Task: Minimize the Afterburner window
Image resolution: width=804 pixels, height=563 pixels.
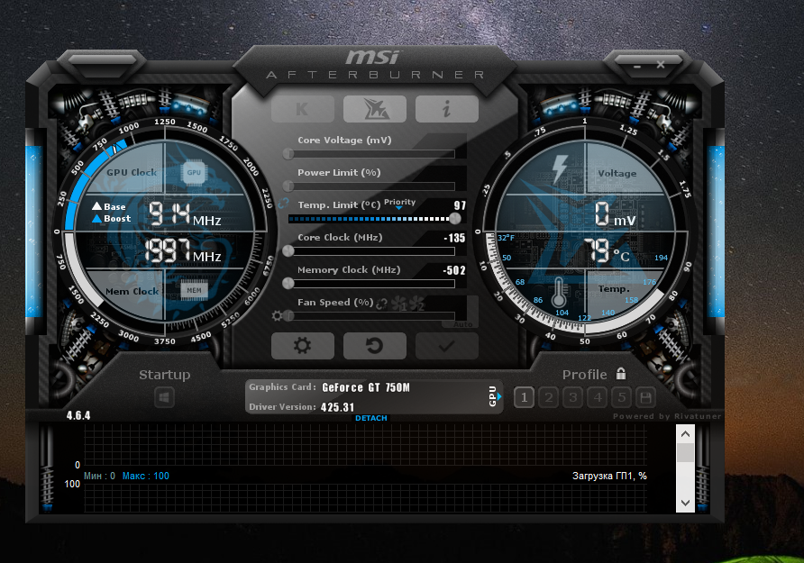Action: tap(637, 67)
